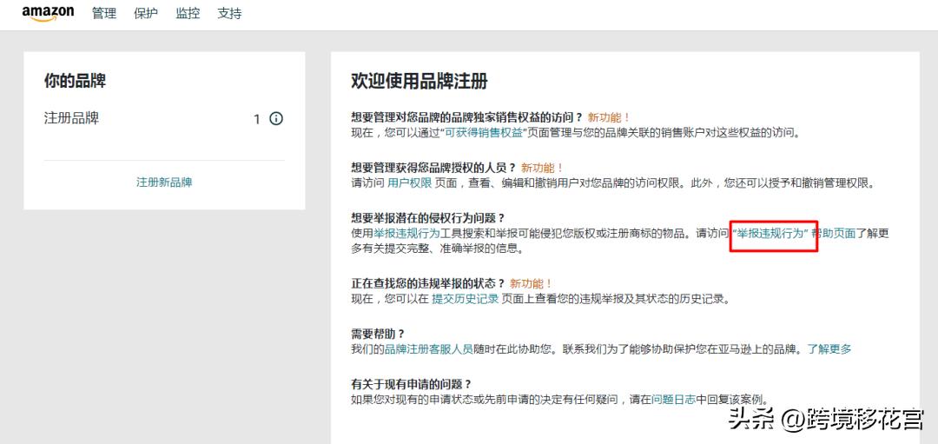The image size is (938, 444).
Task: Open the 管理 menu
Action: [x=104, y=14]
